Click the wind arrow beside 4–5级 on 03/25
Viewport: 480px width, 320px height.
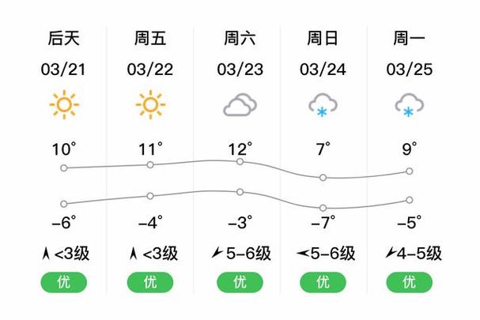pos(391,253)
